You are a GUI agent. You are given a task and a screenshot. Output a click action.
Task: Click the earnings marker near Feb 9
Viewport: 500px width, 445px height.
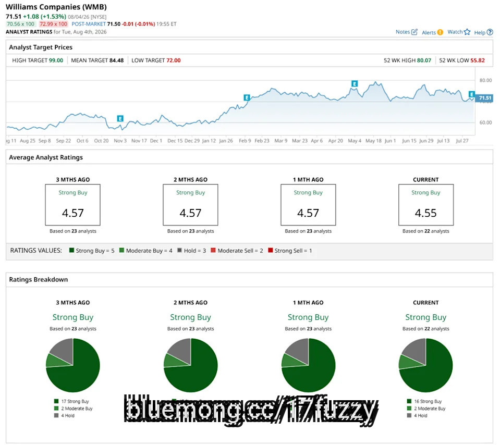click(247, 97)
